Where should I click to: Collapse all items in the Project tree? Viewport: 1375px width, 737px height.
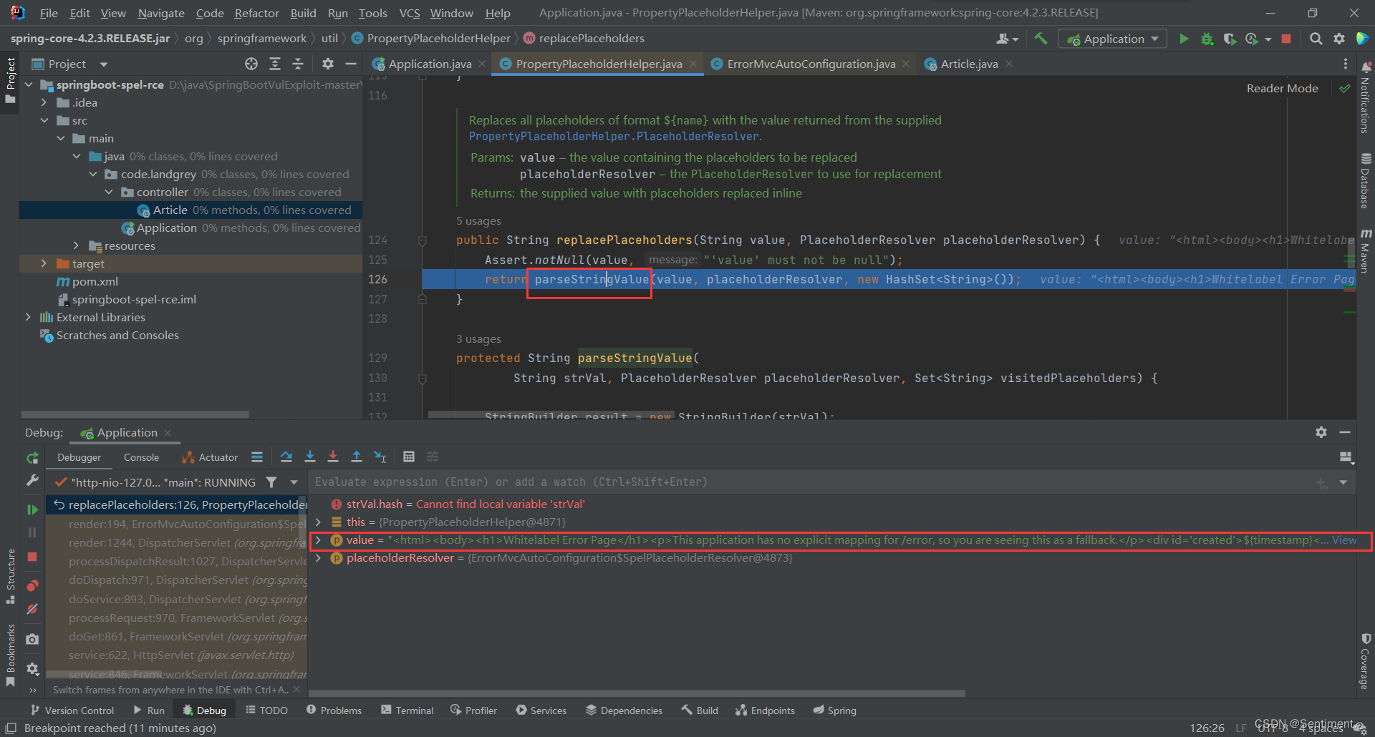(298, 64)
